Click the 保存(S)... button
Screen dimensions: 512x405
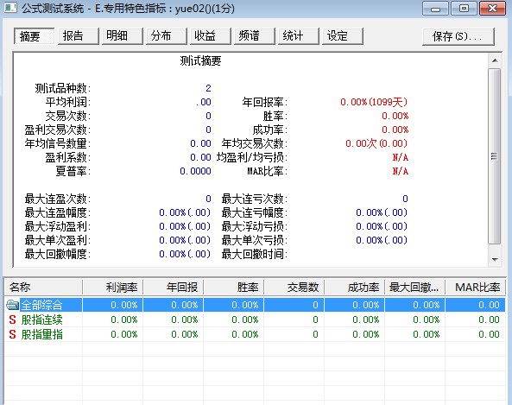(458, 36)
